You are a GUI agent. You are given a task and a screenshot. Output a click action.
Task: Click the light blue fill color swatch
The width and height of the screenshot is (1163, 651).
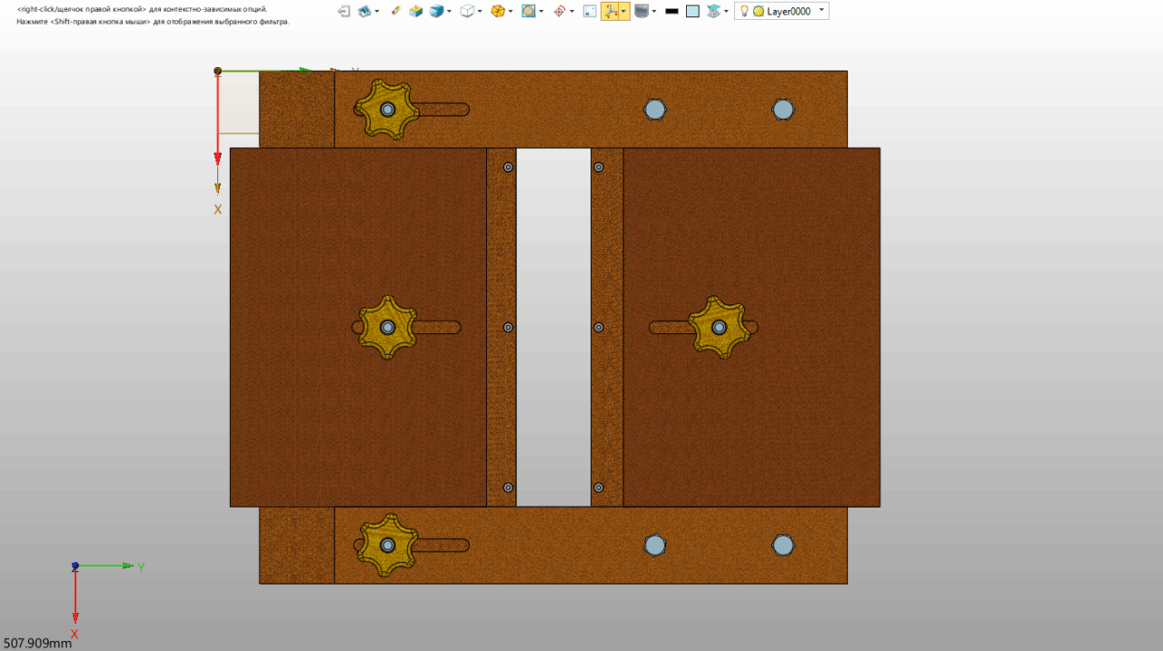[692, 11]
